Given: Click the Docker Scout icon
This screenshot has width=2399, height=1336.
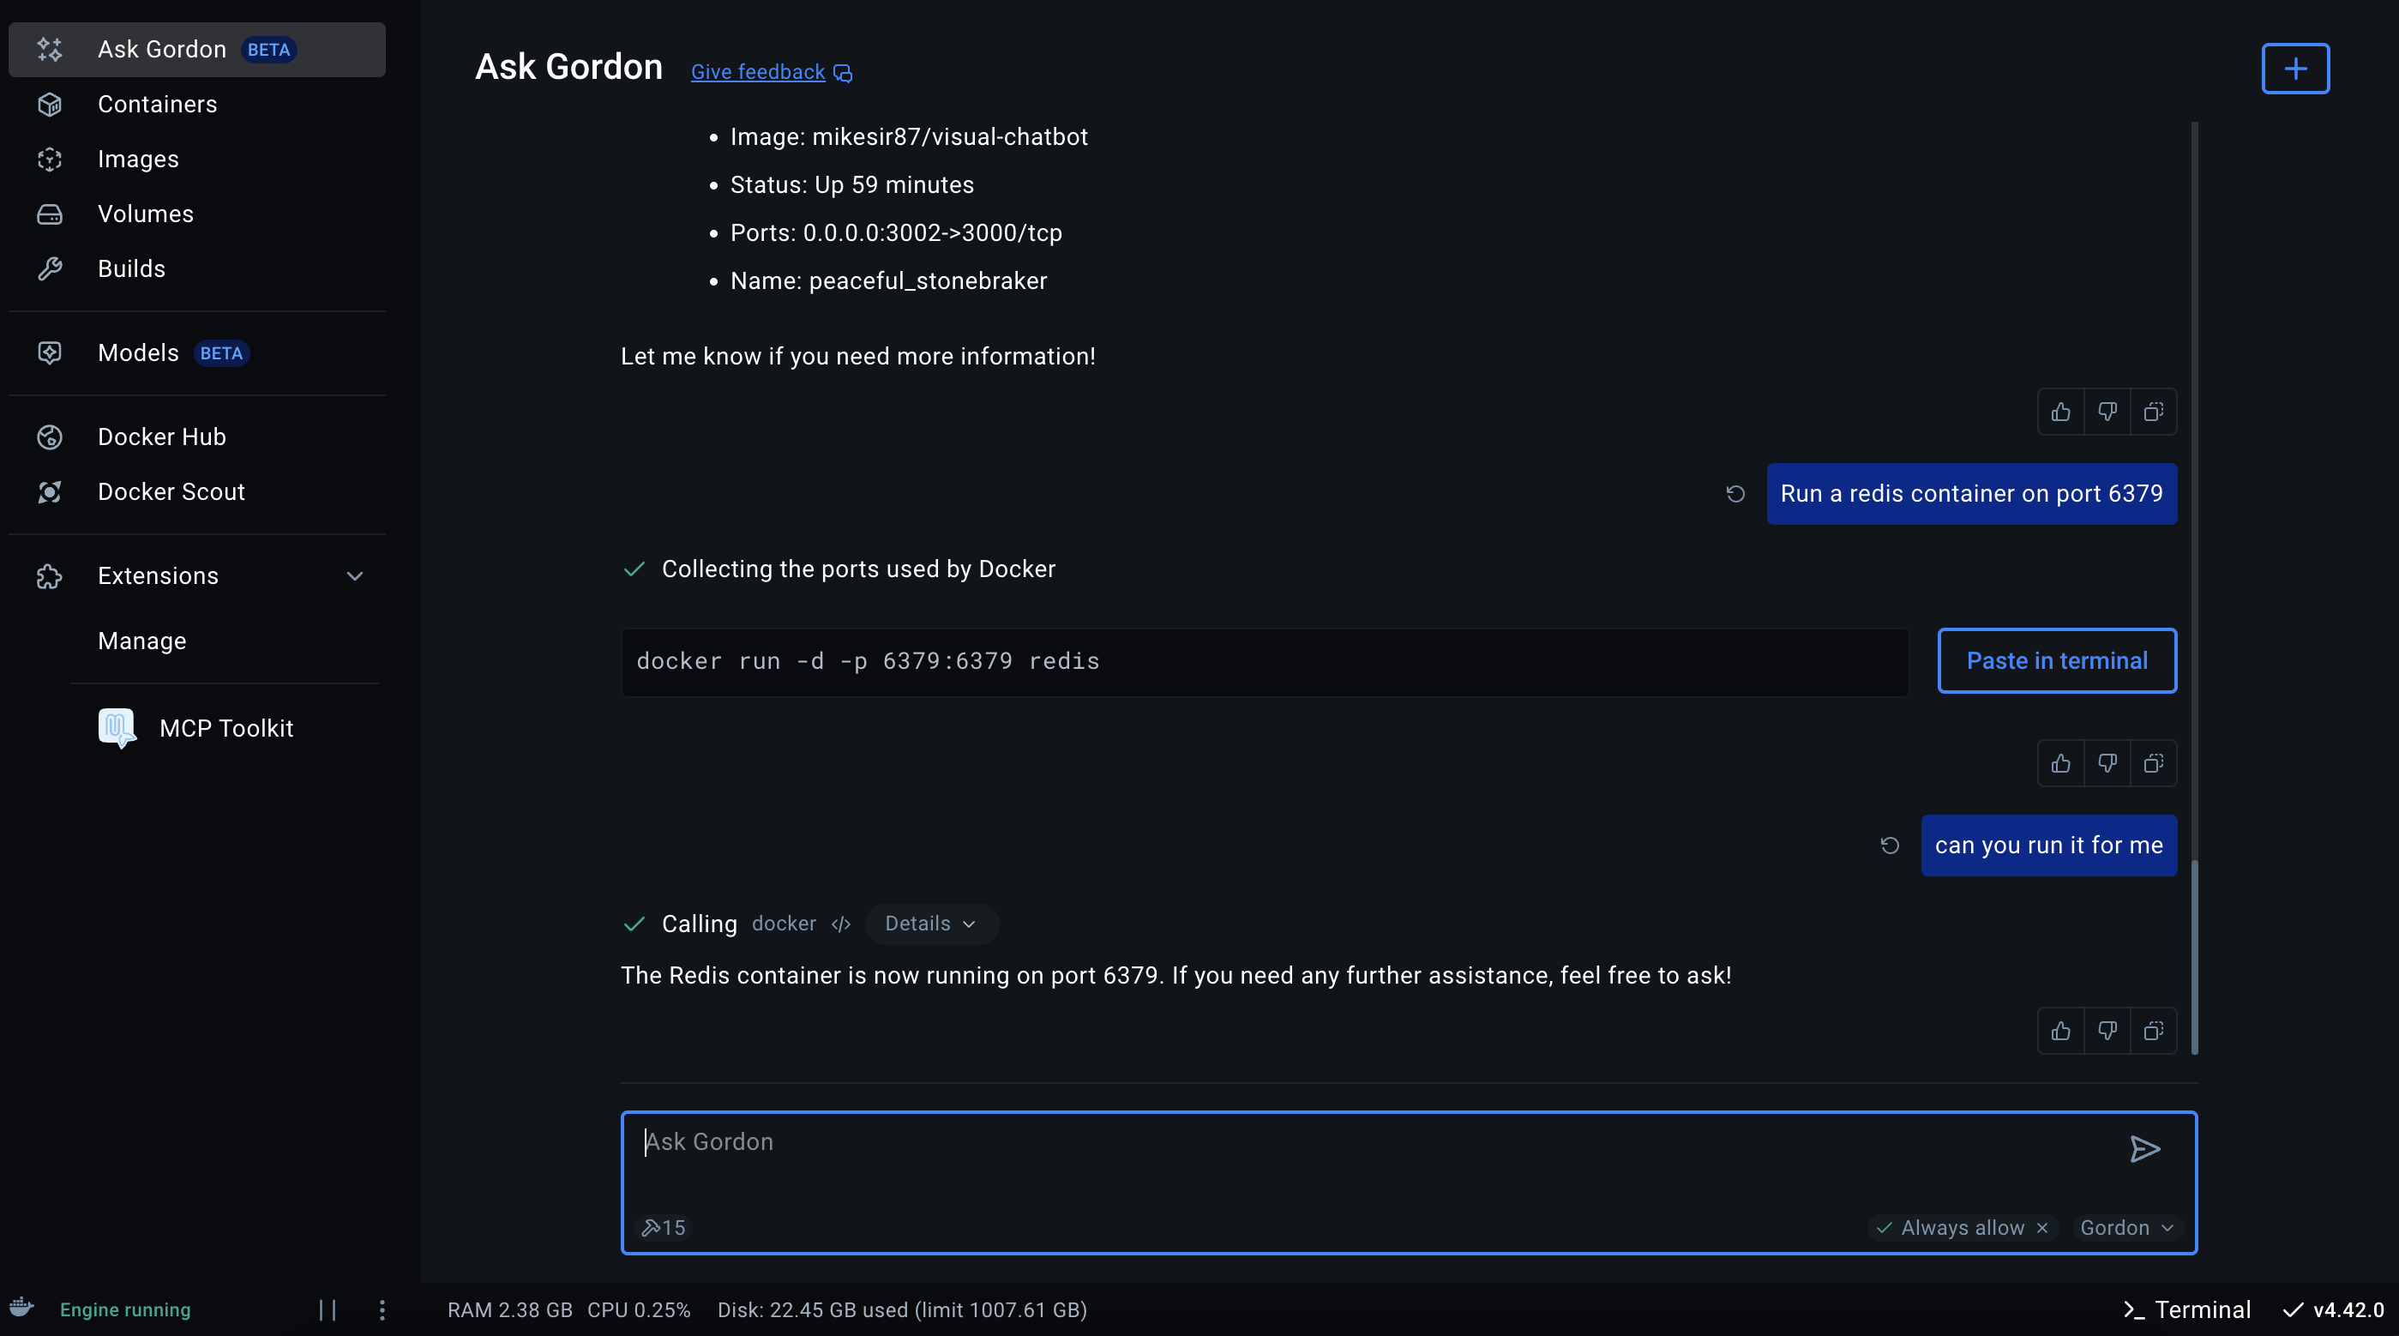Looking at the screenshot, I should click(50, 492).
